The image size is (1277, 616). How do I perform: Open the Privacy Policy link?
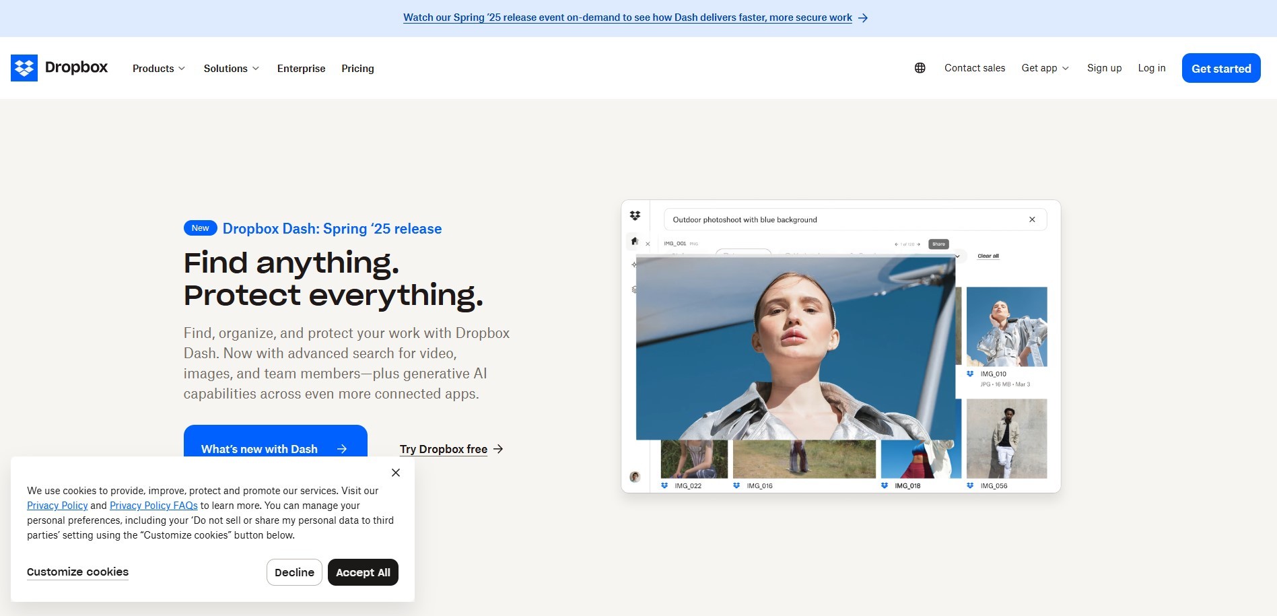pyautogui.click(x=57, y=506)
